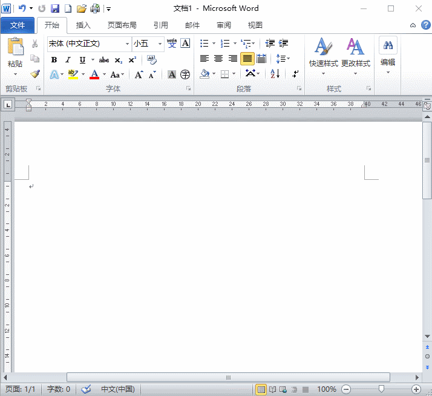Click the Spelling check icon in status bar
432x396 pixels.
click(x=86, y=389)
